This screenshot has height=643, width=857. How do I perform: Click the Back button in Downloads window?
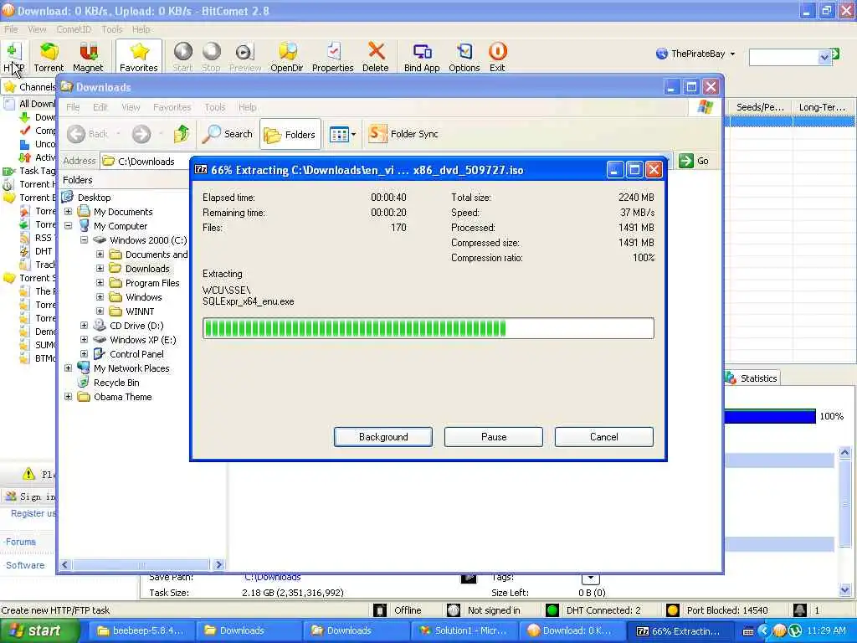[x=88, y=134]
